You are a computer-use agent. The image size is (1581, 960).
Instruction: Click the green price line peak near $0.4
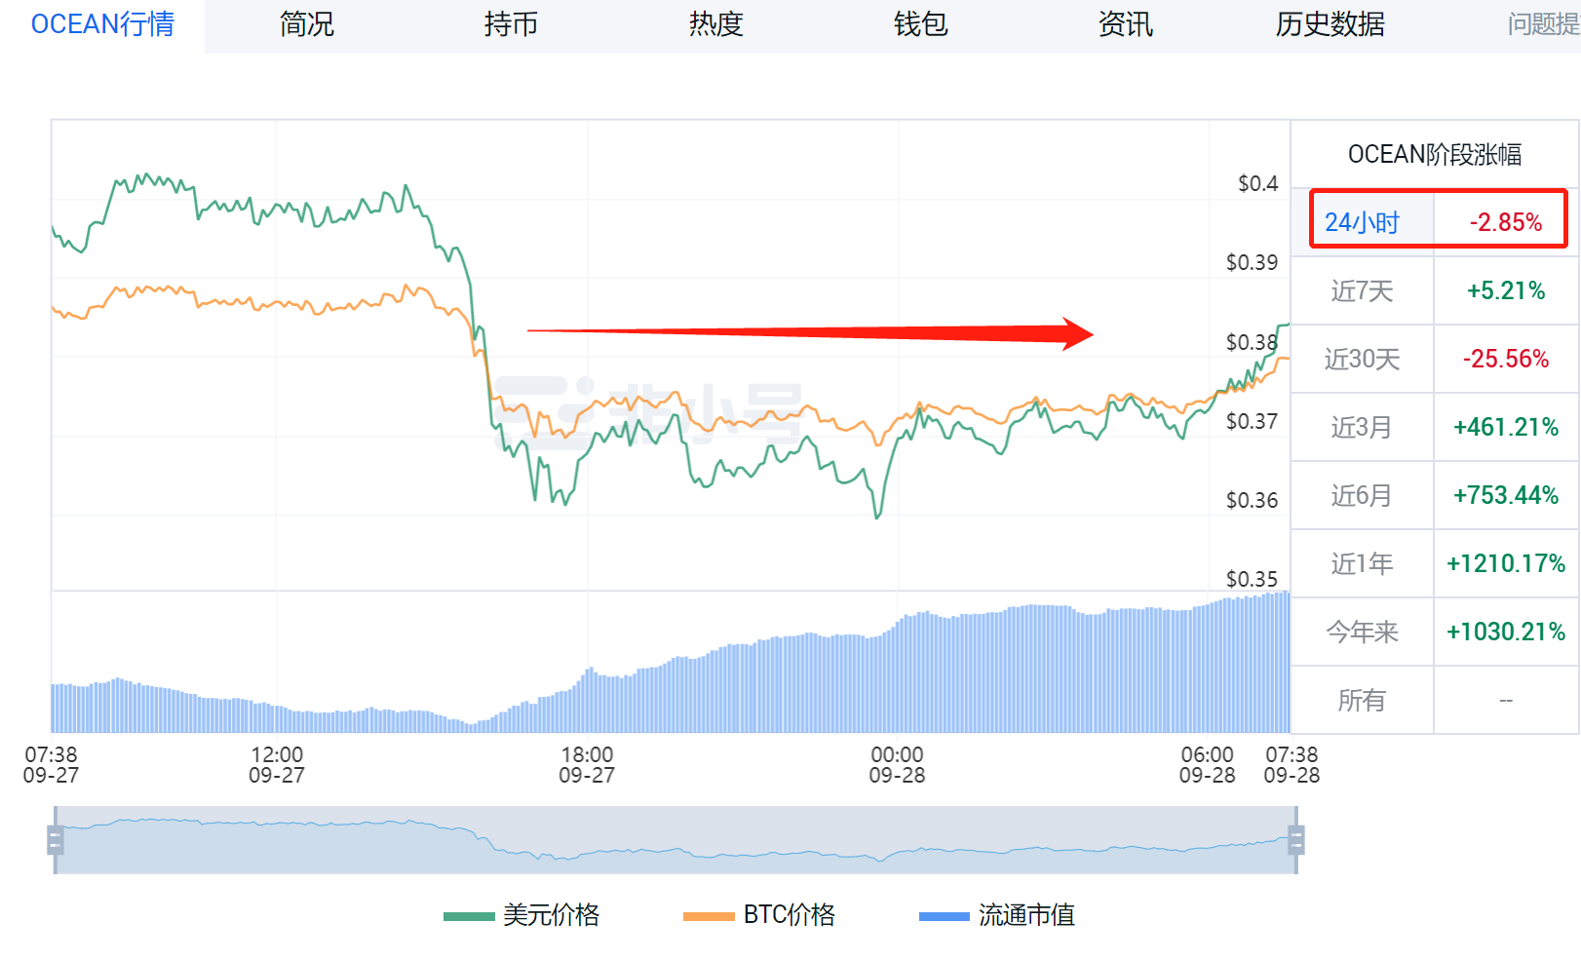tap(146, 178)
